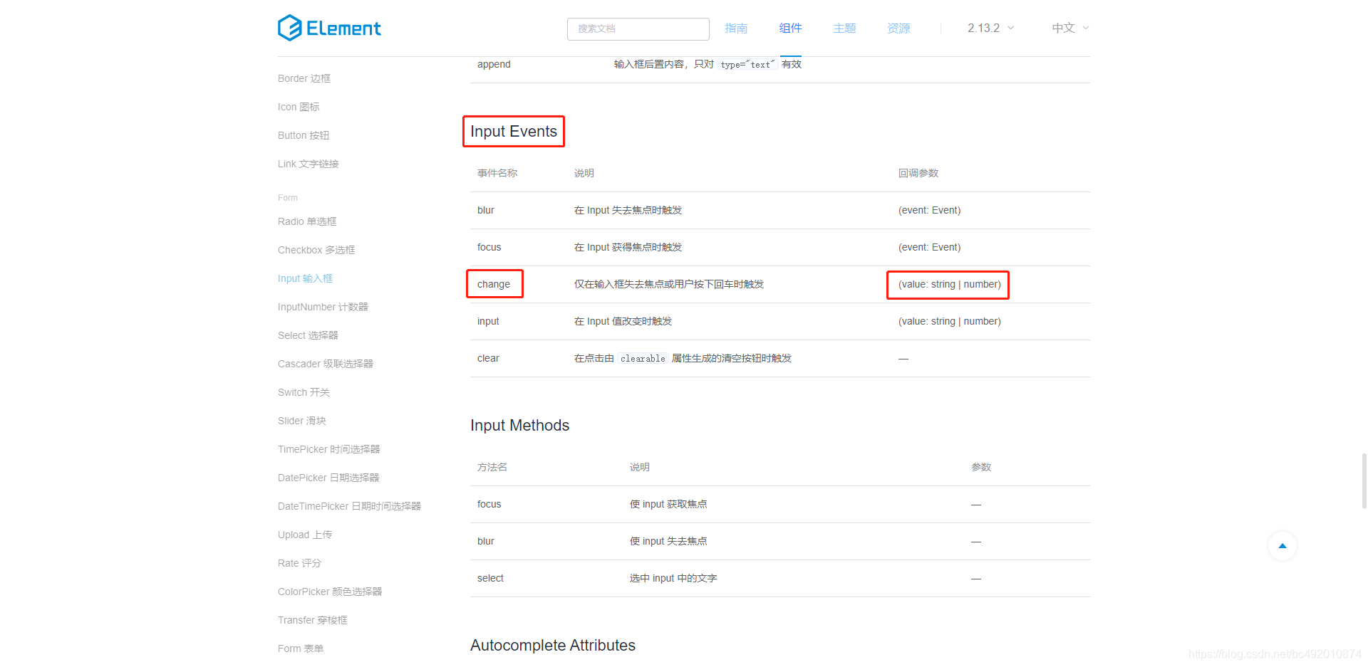Click the change row callback parameter text
Image resolution: width=1368 pixels, height=667 pixels.
(949, 284)
